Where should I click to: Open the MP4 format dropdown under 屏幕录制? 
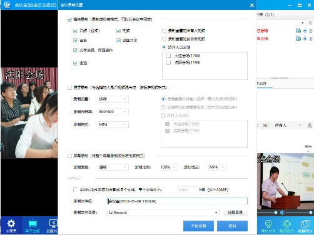click(218, 167)
